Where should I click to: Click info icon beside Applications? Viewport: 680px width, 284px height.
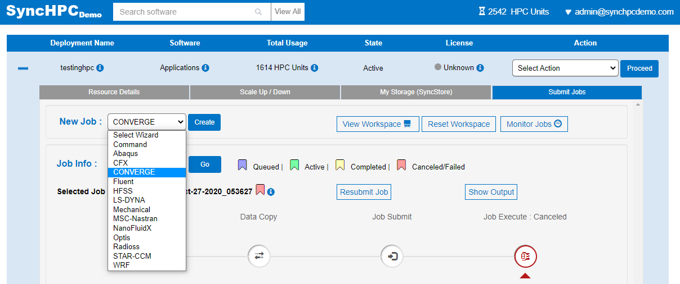tap(205, 68)
